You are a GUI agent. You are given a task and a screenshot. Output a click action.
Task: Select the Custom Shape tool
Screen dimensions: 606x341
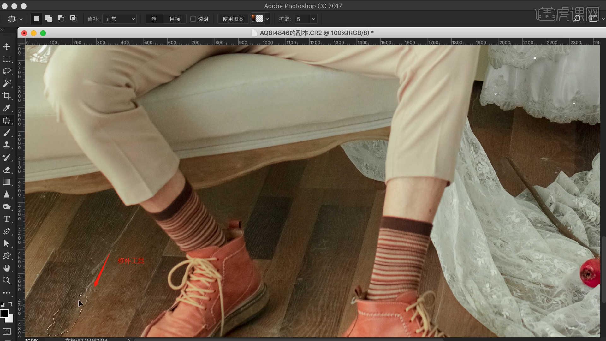point(7,256)
